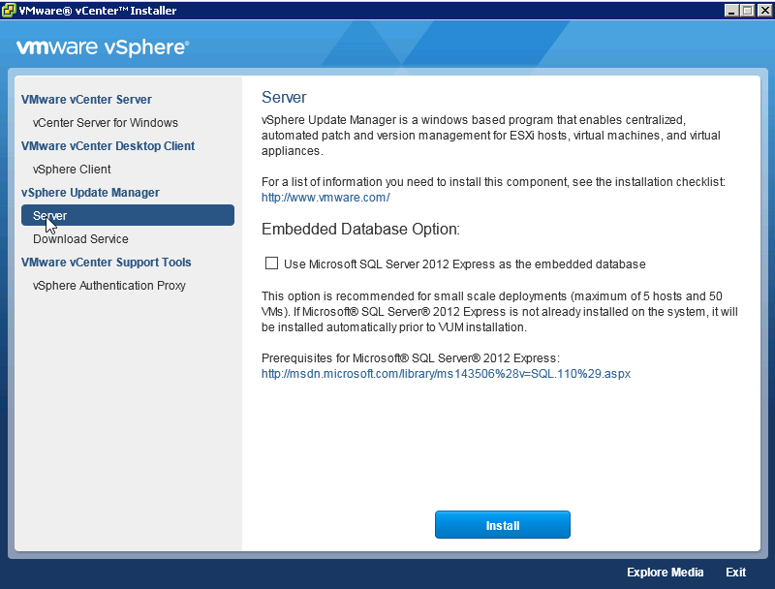
Task: Select vSphere Client in the sidebar
Action: pyautogui.click(x=72, y=169)
